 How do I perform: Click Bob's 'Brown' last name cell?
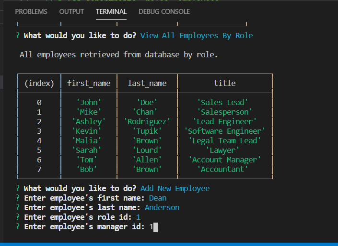pyautogui.click(x=147, y=169)
